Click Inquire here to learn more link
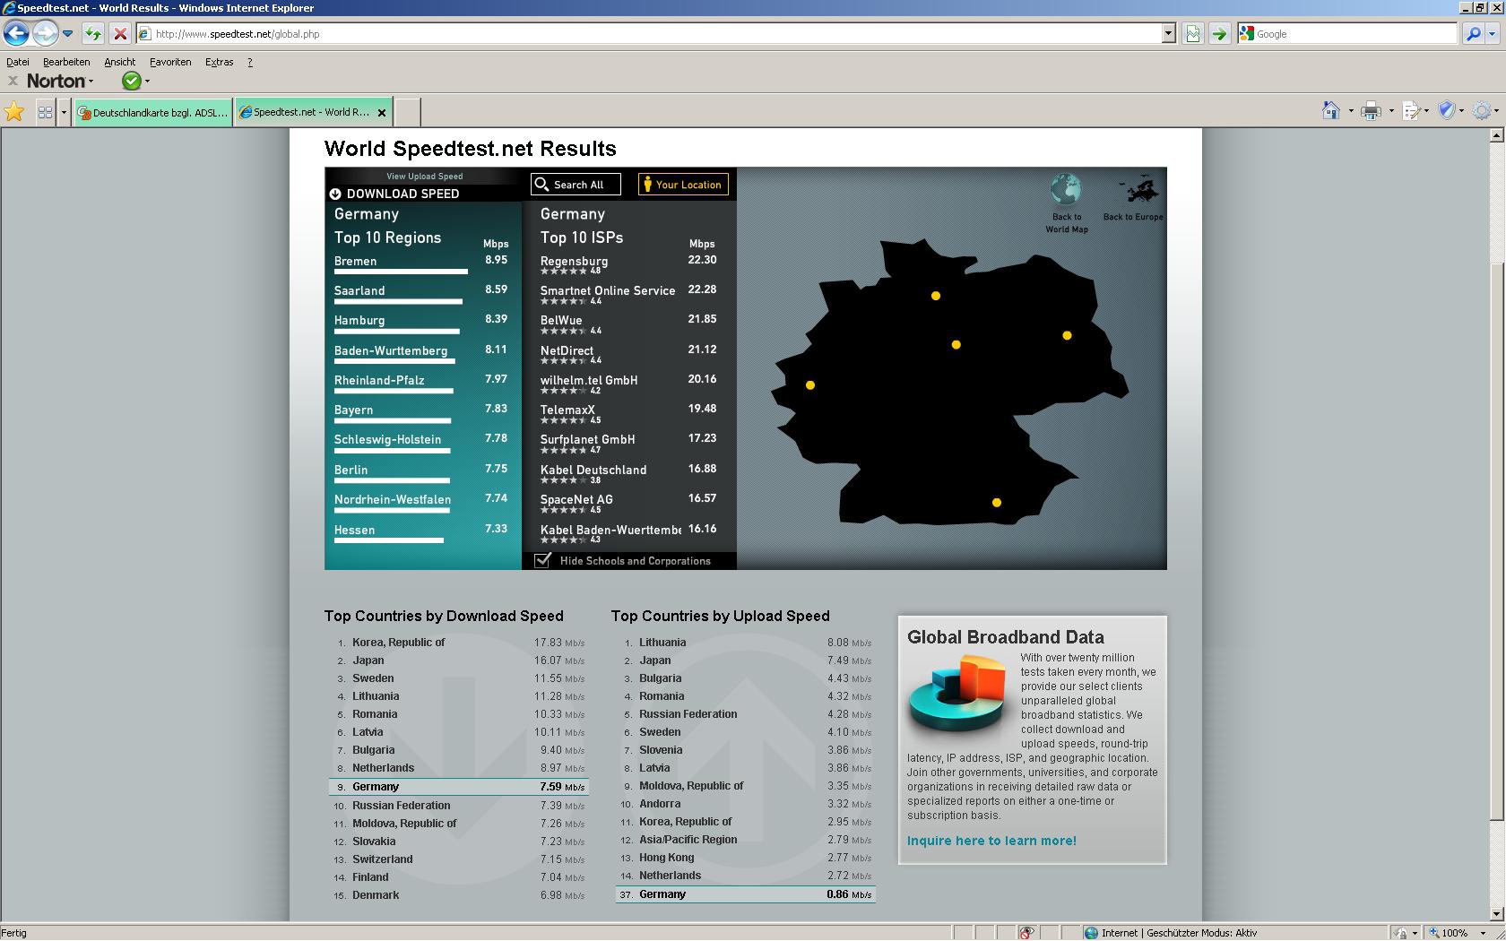This screenshot has width=1506, height=941. pyautogui.click(x=991, y=841)
